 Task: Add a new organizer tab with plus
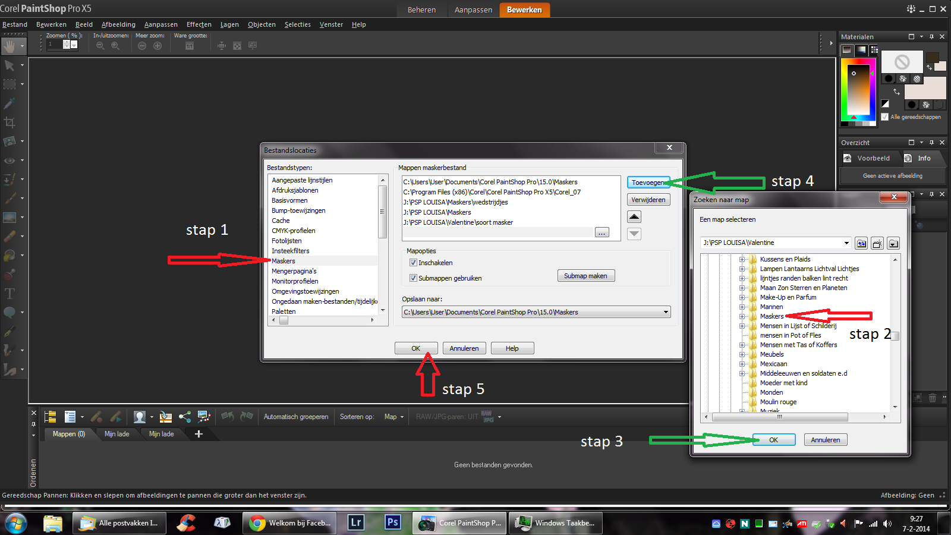click(199, 434)
